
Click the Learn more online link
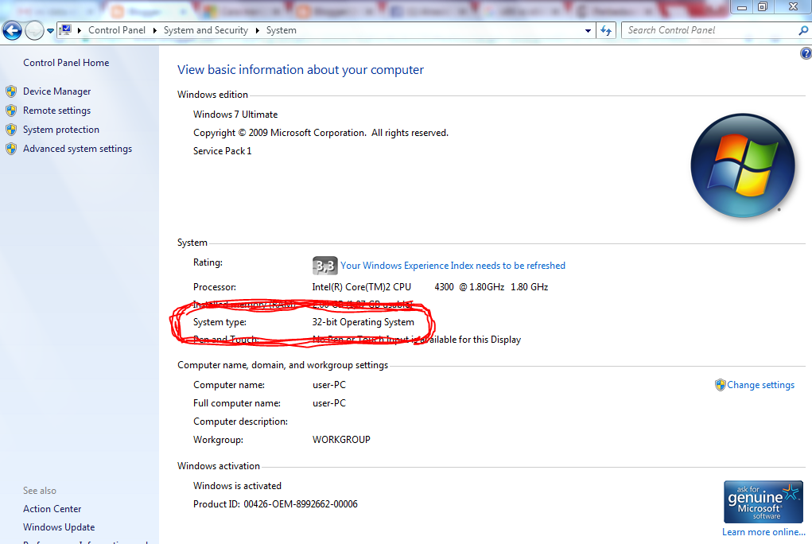tap(763, 531)
